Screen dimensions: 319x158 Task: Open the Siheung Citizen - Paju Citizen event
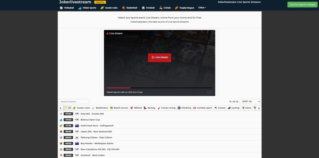96,138
